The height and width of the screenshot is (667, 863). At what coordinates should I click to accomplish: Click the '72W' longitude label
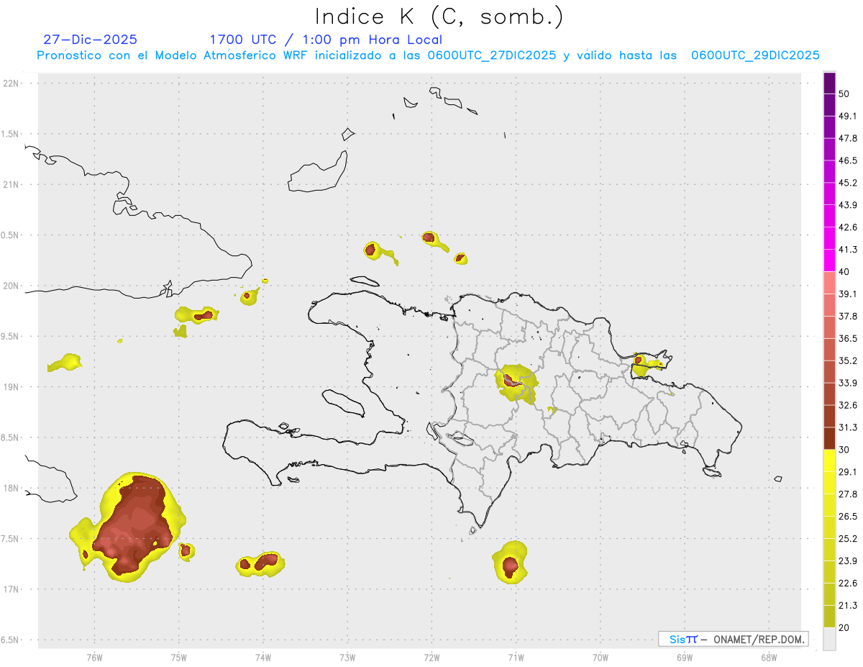(431, 658)
